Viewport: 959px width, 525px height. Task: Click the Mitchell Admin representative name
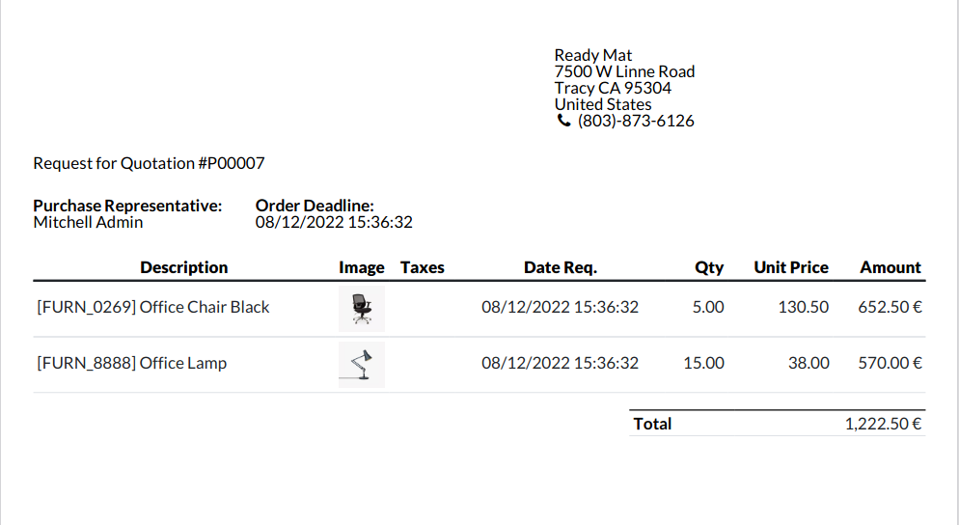tap(88, 222)
